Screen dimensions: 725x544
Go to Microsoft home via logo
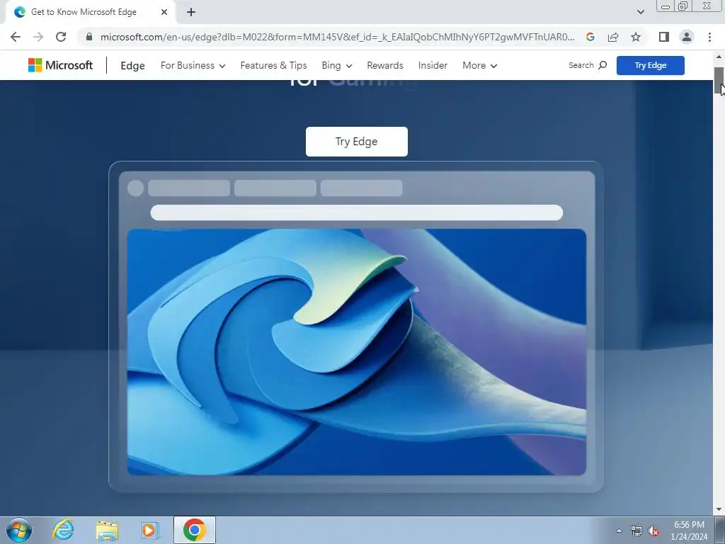pos(61,65)
